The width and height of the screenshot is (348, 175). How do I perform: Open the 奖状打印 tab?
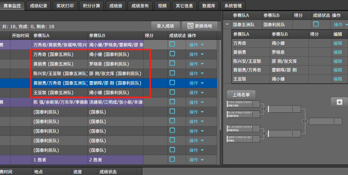(65, 5)
